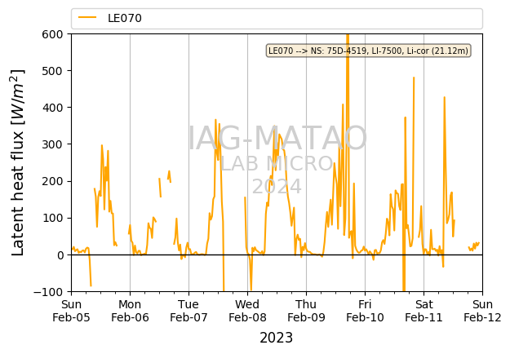
Task: Click the Wed Feb-08 x-axis label
Action: point(247,311)
